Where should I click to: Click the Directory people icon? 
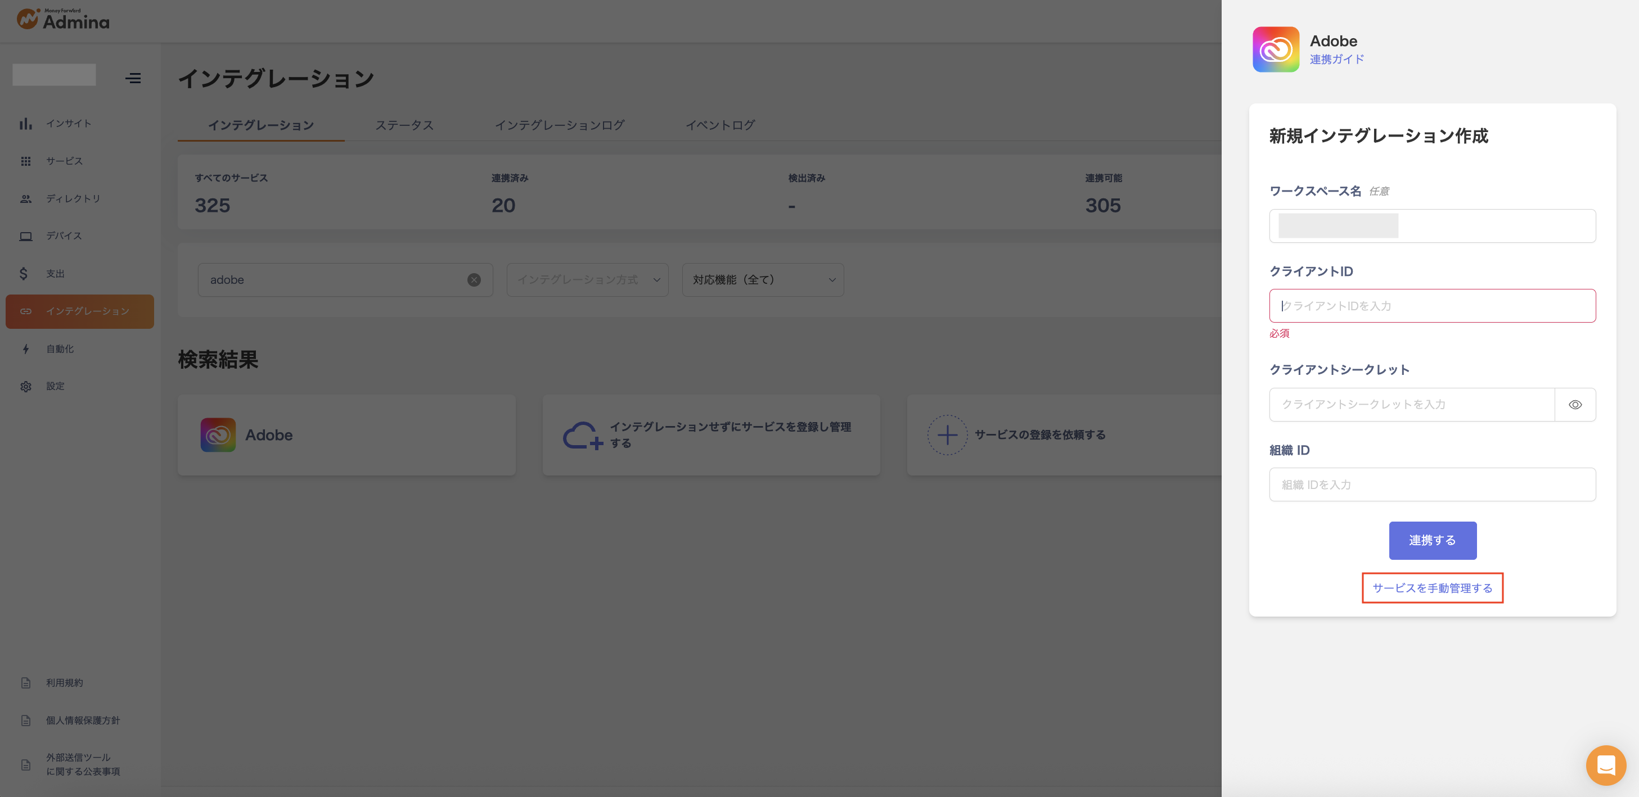click(x=25, y=199)
